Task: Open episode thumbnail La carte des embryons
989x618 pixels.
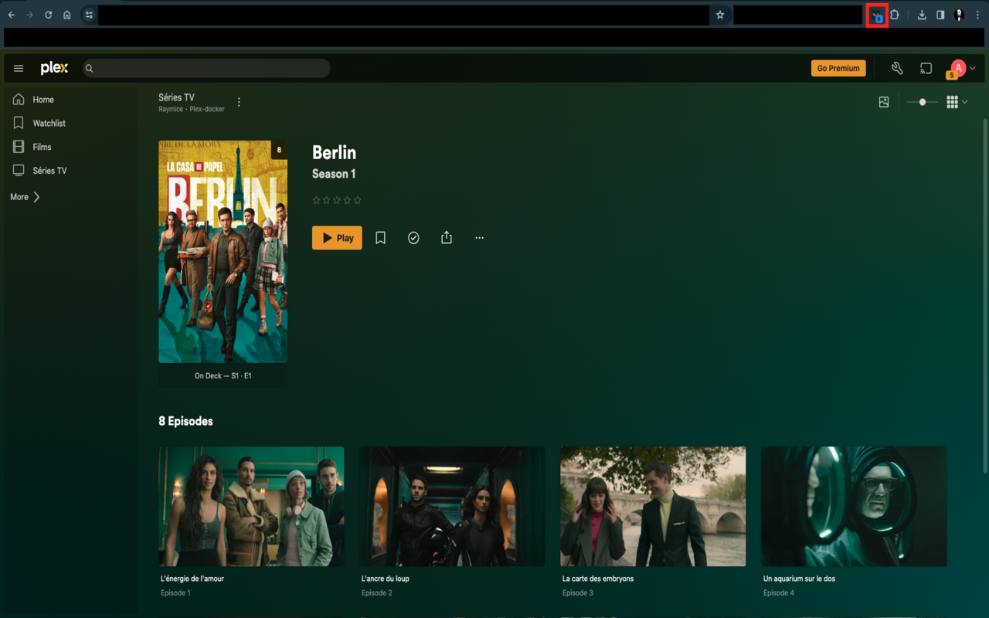Action: point(653,506)
